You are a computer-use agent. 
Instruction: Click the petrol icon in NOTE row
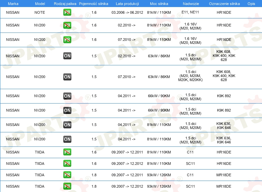[x=67, y=12]
